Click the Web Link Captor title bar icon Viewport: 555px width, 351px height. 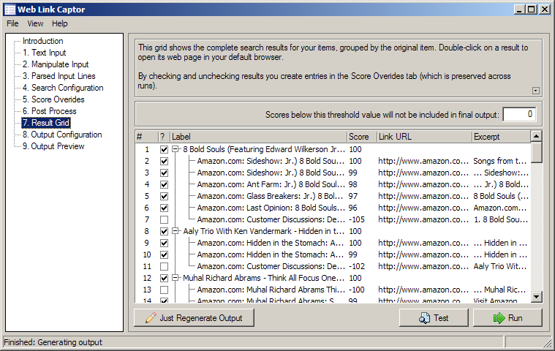[10, 9]
